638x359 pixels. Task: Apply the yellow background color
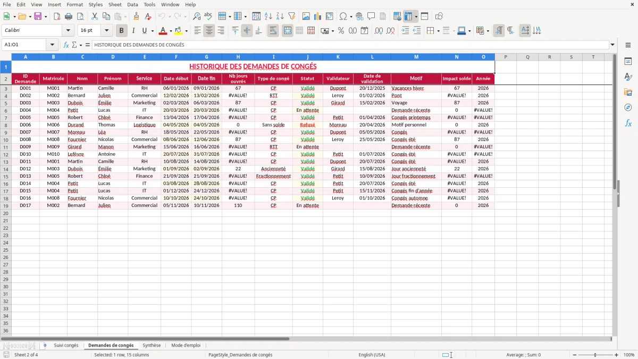click(x=179, y=31)
